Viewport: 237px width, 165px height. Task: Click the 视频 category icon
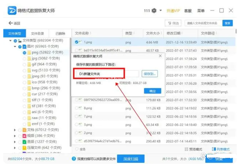point(24,136)
